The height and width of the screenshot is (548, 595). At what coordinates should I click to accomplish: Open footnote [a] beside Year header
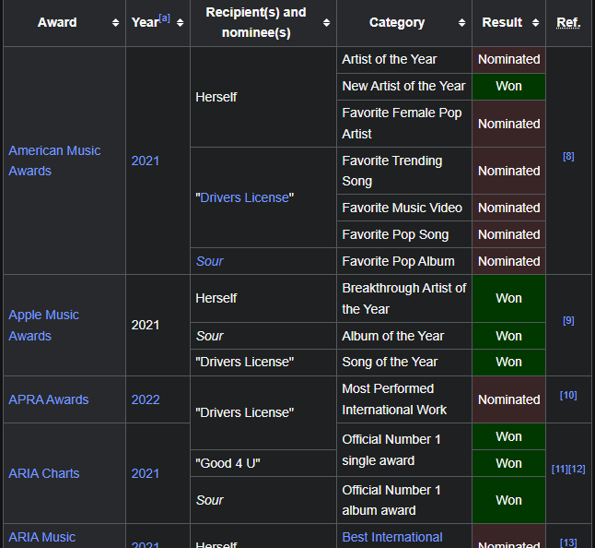(x=164, y=18)
